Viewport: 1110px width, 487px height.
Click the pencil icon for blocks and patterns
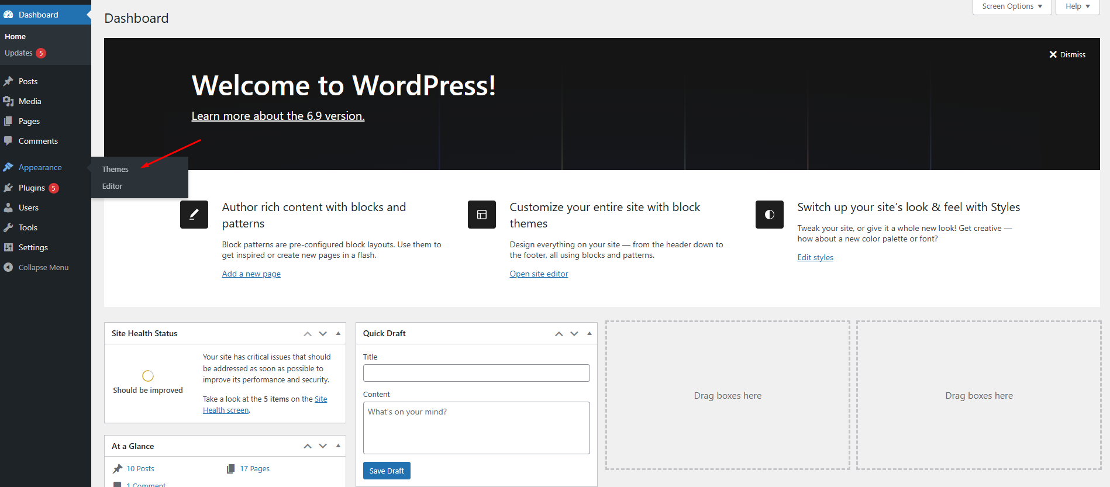click(x=194, y=215)
